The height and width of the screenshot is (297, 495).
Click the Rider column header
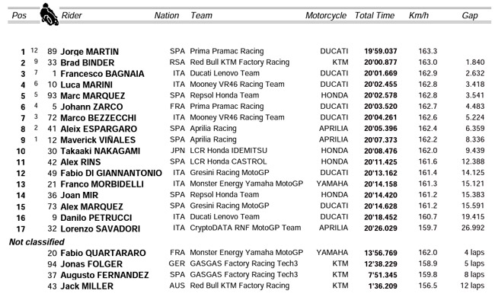click(x=72, y=15)
